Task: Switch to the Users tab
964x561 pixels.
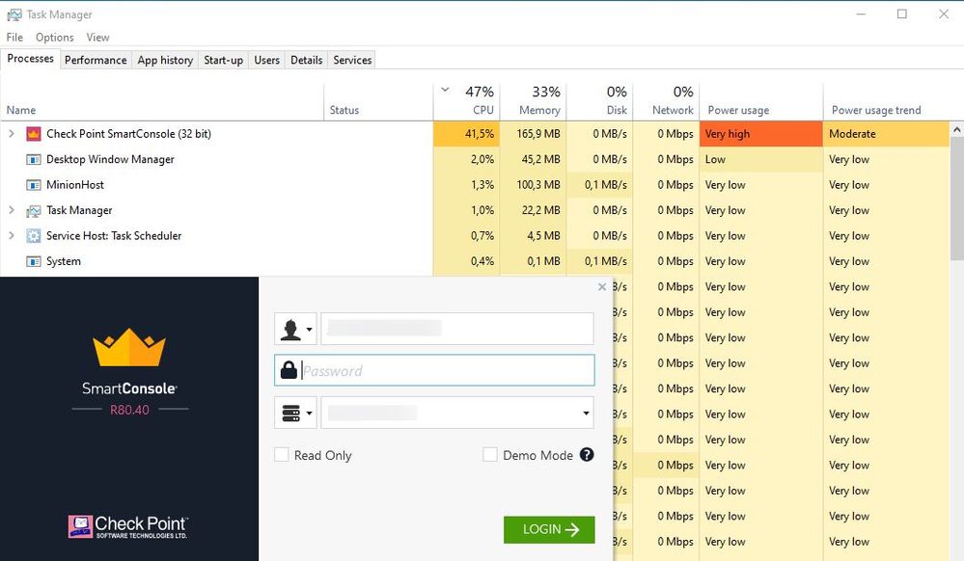Action: [267, 60]
